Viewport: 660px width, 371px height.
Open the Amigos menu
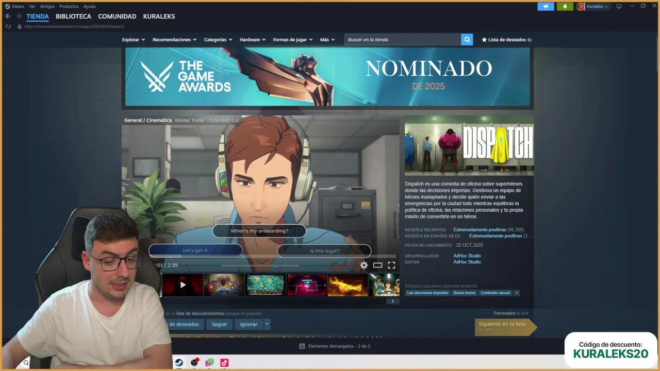47,6
